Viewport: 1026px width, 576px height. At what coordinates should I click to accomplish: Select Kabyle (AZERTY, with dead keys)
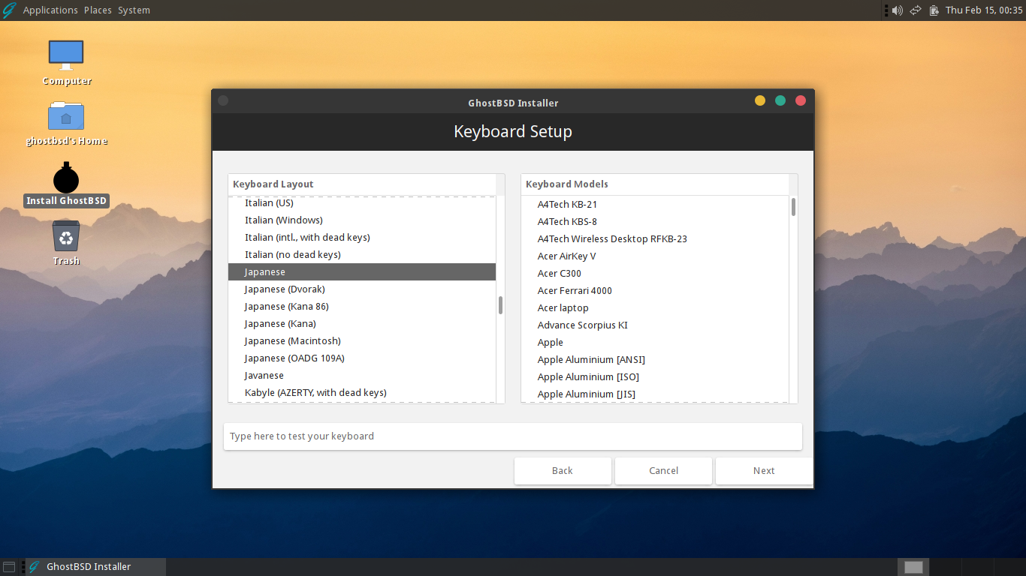click(362, 393)
